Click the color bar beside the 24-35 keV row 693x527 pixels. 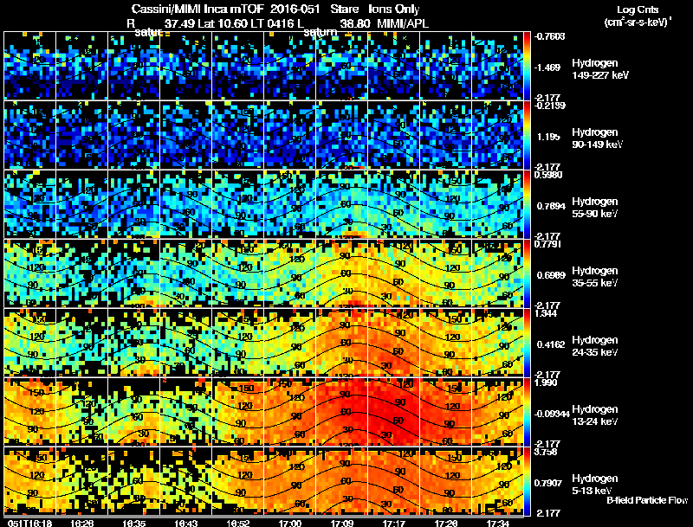tap(527, 343)
